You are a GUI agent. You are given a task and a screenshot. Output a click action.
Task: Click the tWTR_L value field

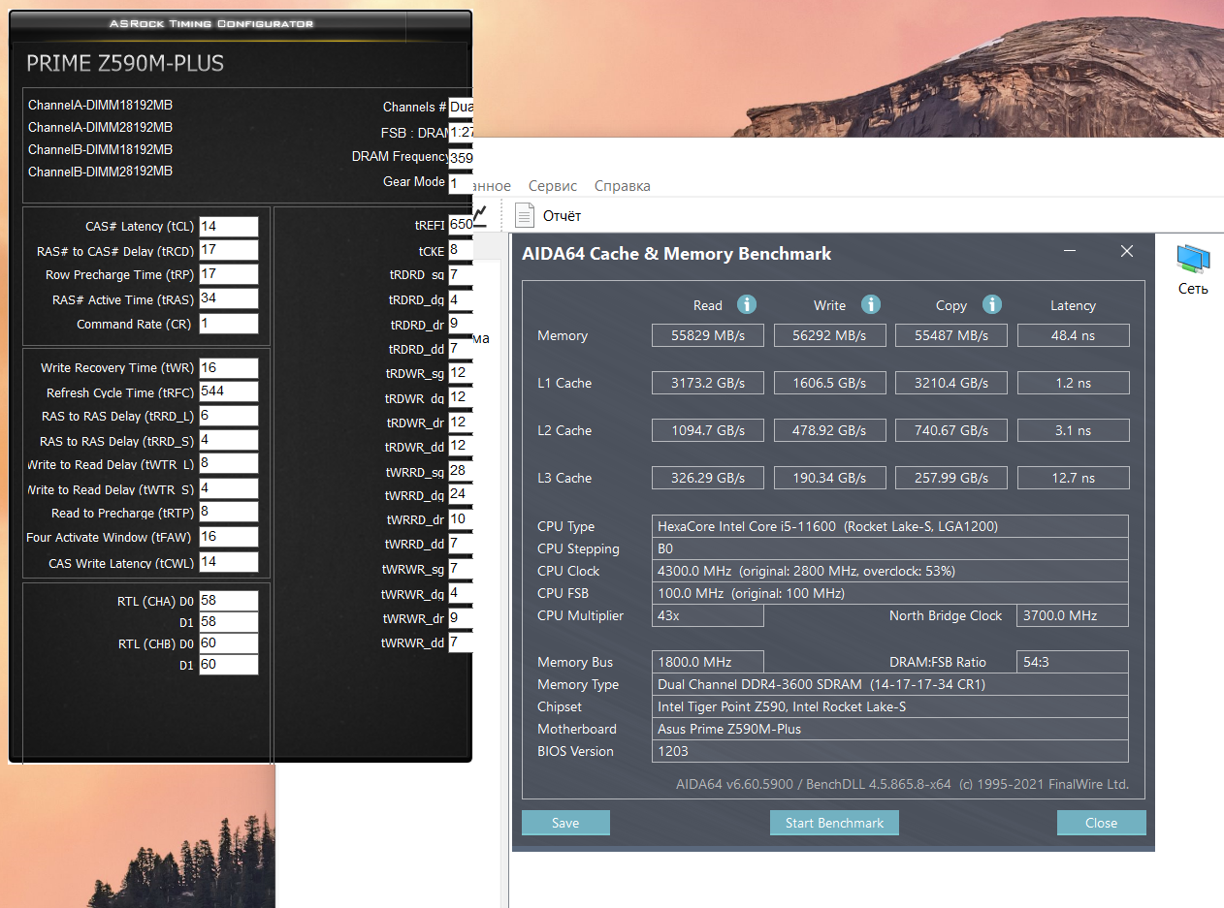229,464
